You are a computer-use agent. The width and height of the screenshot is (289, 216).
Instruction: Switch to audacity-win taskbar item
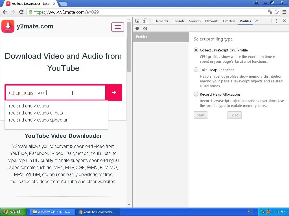pyautogui.click(x=52, y=212)
